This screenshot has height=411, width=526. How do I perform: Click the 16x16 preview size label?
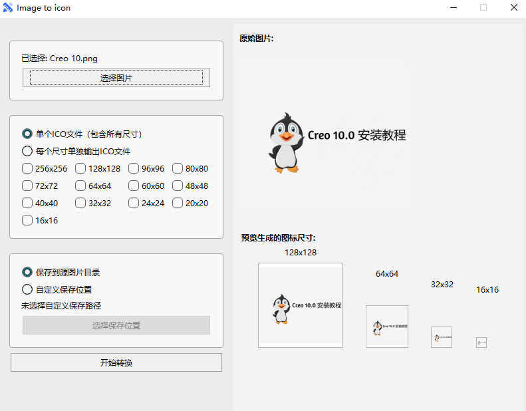tap(487, 290)
